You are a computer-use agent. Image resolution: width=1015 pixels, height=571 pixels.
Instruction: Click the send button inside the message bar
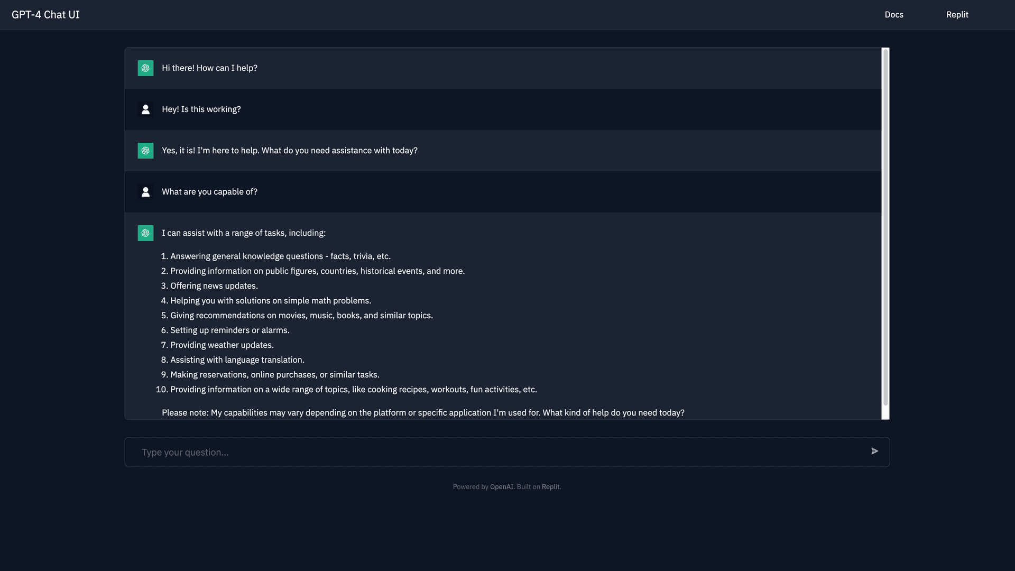[x=875, y=451]
